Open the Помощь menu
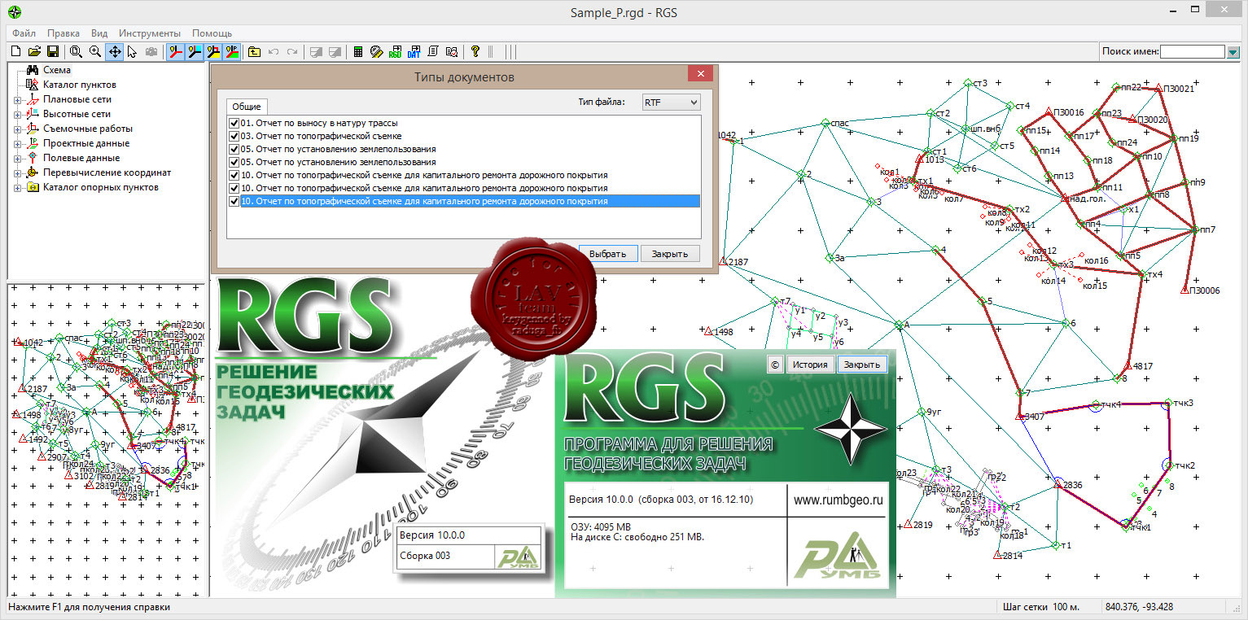This screenshot has width=1248, height=620. (212, 33)
